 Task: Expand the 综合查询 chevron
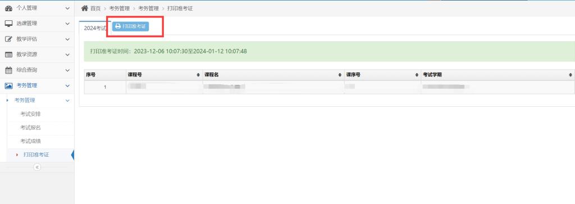click(67, 70)
